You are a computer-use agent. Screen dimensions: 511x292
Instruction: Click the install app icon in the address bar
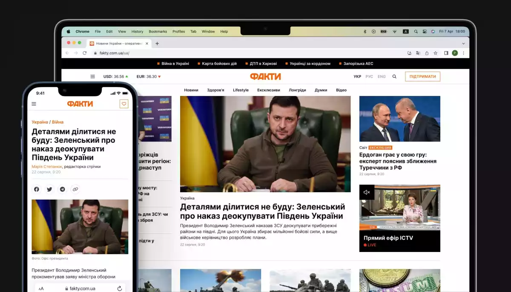click(x=410, y=53)
